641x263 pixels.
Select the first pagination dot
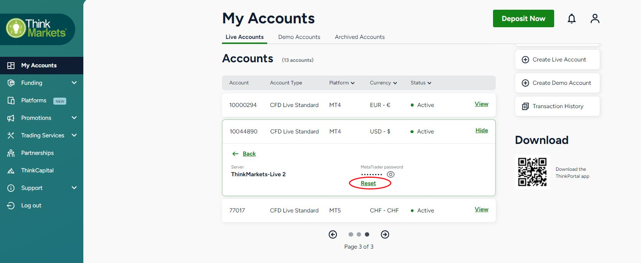click(x=351, y=234)
